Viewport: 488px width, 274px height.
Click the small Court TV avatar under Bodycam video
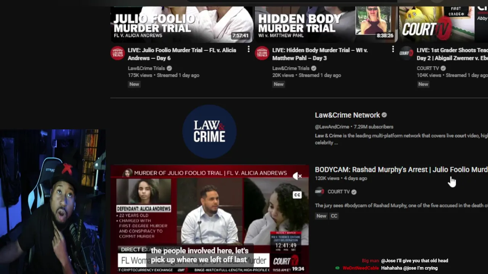319,191
